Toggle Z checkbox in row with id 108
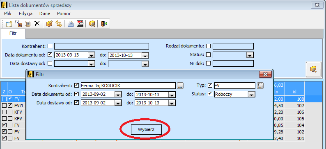The height and width of the screenshot is (149, 326). pyautogui.click(x=4, y=99)
